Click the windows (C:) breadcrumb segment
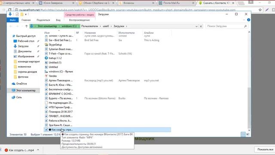The width and height of the screenshot is (275, 155). click(69, 26)
